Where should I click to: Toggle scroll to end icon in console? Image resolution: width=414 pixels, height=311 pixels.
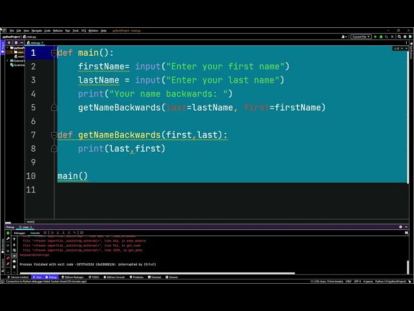point(14,256)
